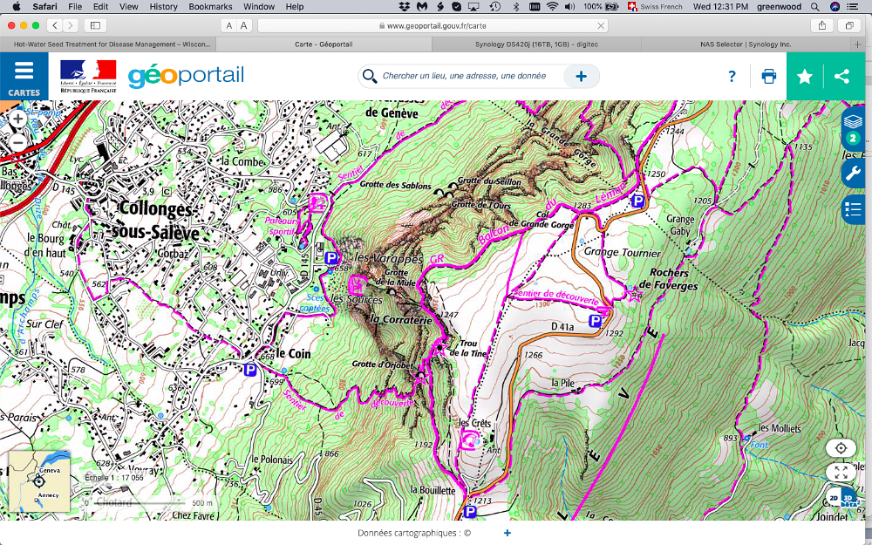Switch map to fullscreen mode
The image size is (872, 545).
(x=841, y=472)
